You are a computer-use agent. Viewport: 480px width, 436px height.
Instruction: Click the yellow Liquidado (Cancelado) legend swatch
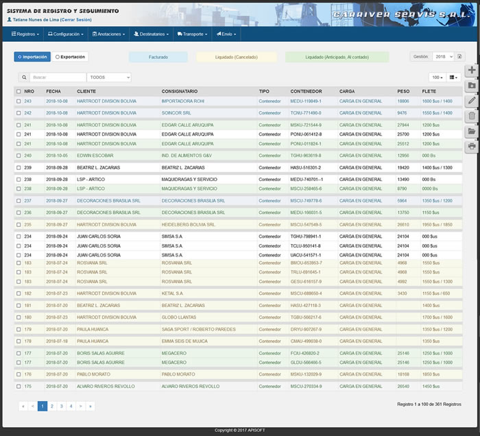pos(237,57)
